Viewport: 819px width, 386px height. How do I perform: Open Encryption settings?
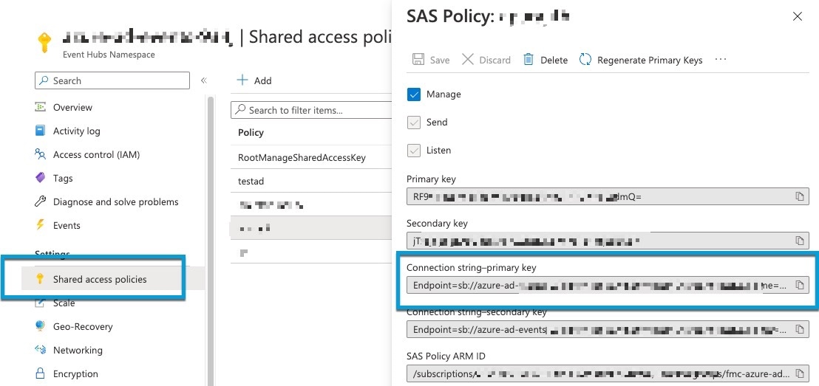(75, 374)
